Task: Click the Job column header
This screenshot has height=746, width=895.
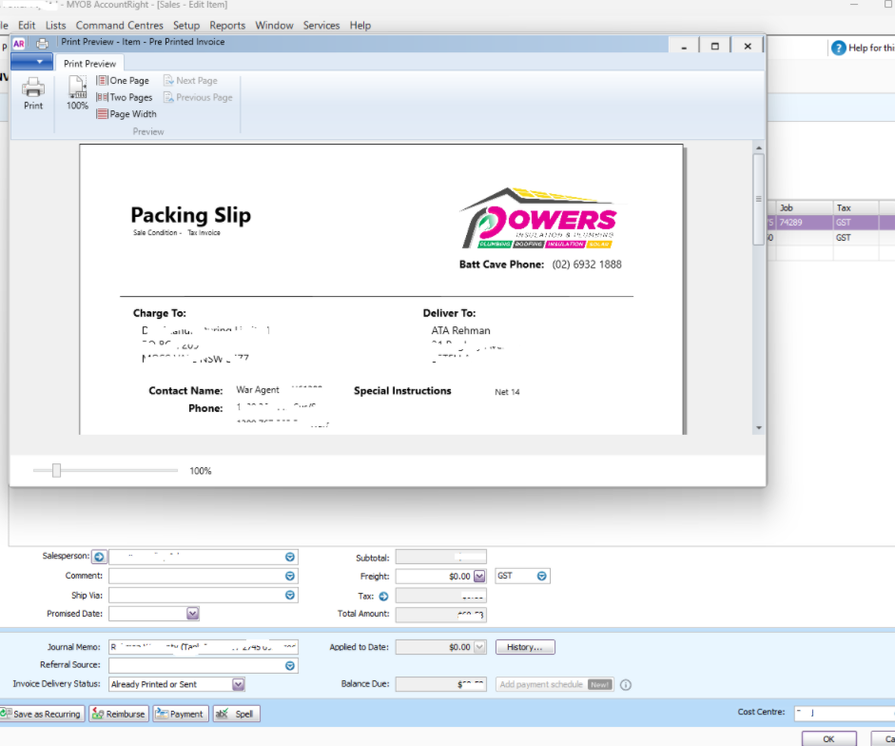Action: pyautogui.click(x=805, y=208)
